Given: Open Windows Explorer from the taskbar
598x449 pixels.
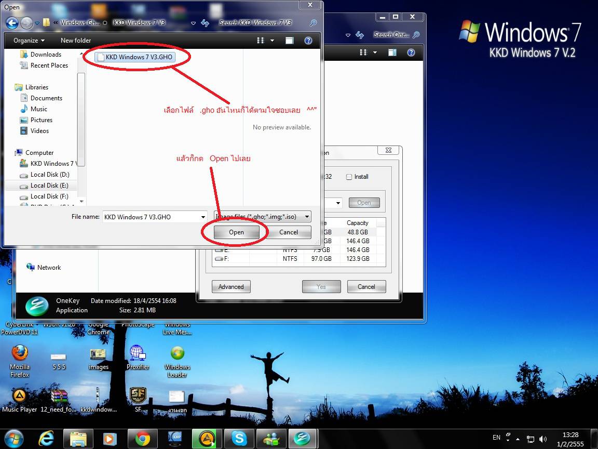Looking at the screenshot, I should coord(78,439).
